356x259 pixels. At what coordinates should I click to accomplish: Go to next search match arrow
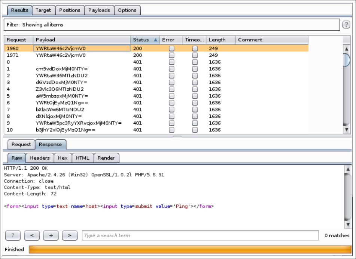[70, 235]
